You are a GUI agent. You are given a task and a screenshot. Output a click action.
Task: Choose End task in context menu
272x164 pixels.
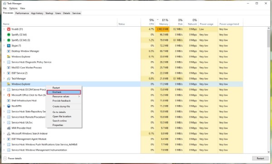click(63, 92)
